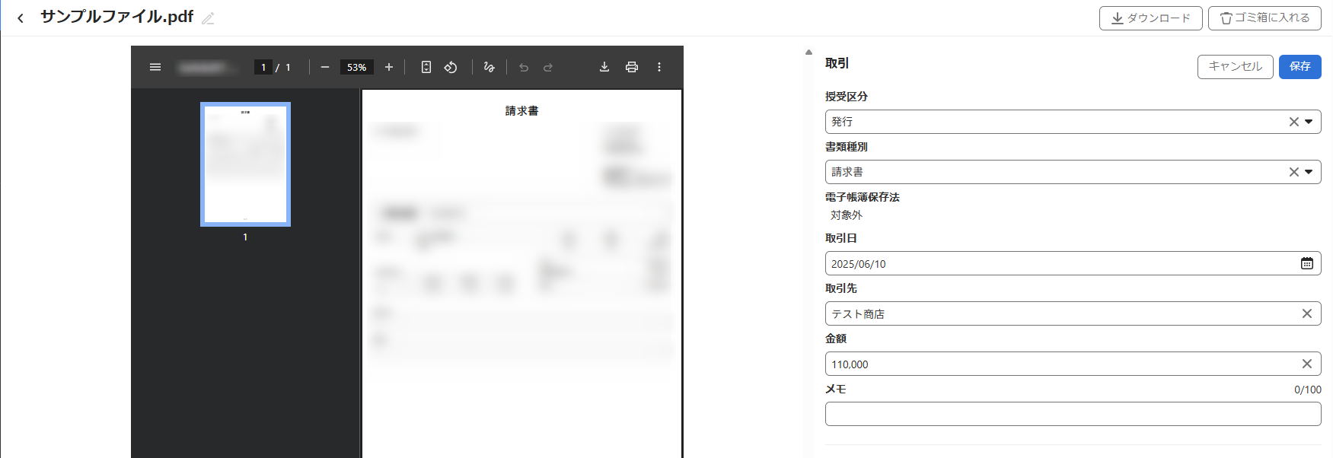Expand the 授受区分 dropdown arrow
Screen dimensions: 1333x458
(x=1309, y=122)
